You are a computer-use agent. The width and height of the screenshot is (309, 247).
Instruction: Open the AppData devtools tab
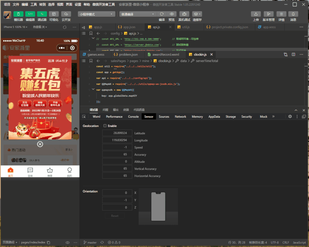point(214,117)
